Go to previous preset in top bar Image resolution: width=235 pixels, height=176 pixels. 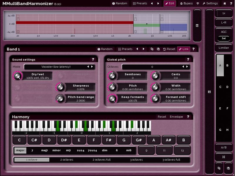coord(152,3)
